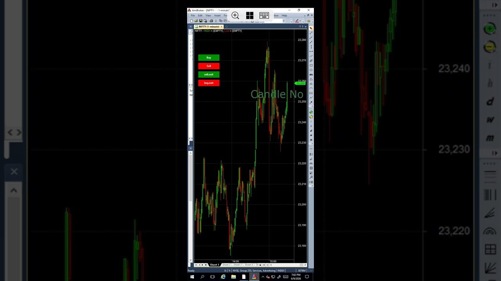Open Internet Explorer from taskbar
Screen dimensions: 501x281
tap(223, 277)
